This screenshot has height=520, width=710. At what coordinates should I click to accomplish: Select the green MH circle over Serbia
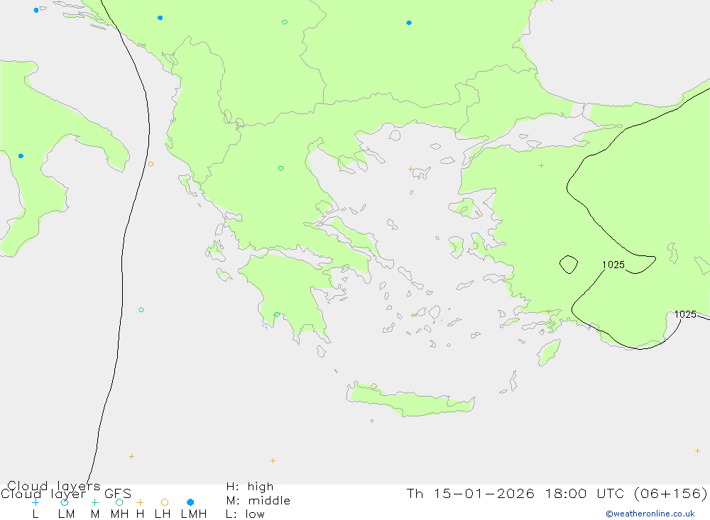click(285, 22)
